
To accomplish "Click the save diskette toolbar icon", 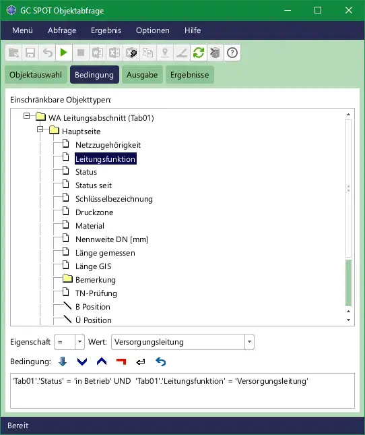I will 30,53.
